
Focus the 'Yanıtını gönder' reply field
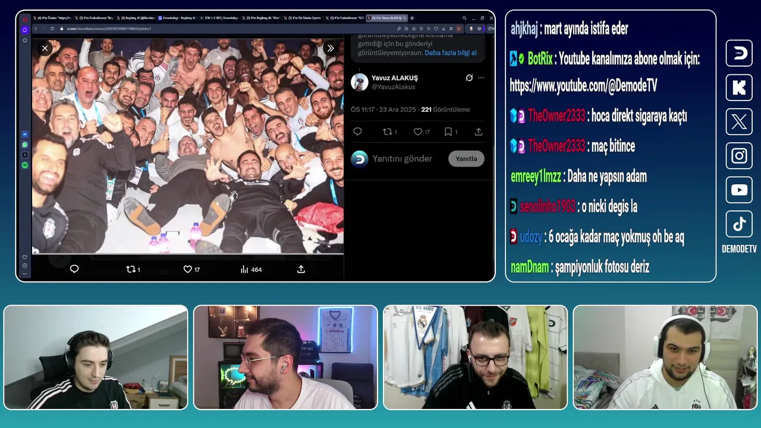402,159
